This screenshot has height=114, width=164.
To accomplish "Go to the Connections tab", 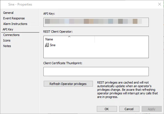I will pyautogui.click(x=11, y=35).
